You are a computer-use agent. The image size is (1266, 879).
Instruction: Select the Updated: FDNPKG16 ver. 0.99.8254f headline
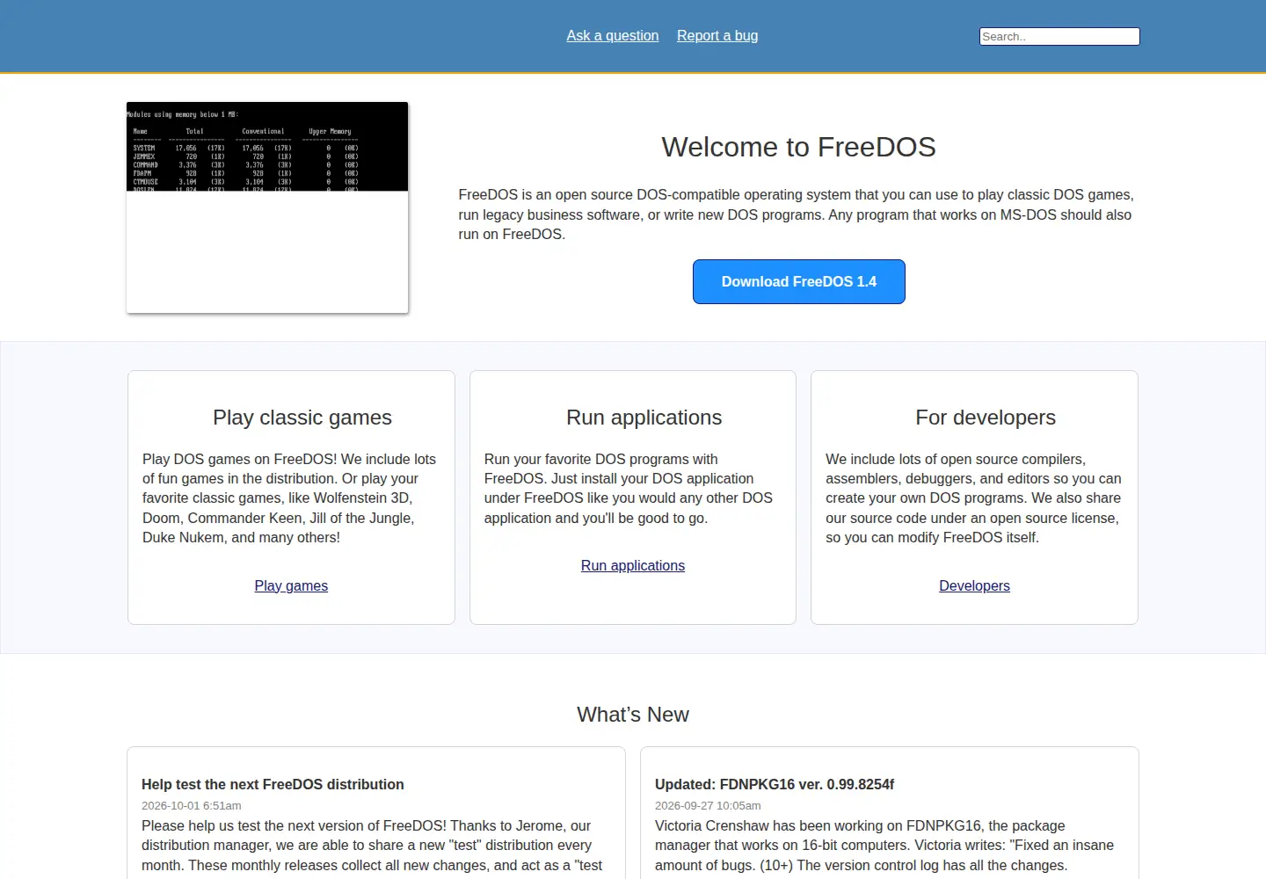tap(775, 784)
